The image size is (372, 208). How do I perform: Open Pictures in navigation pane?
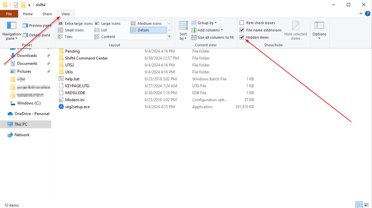click(x=24, y=71)
